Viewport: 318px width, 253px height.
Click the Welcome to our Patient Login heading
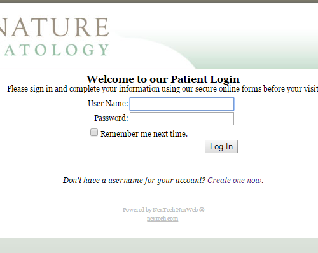163,79
